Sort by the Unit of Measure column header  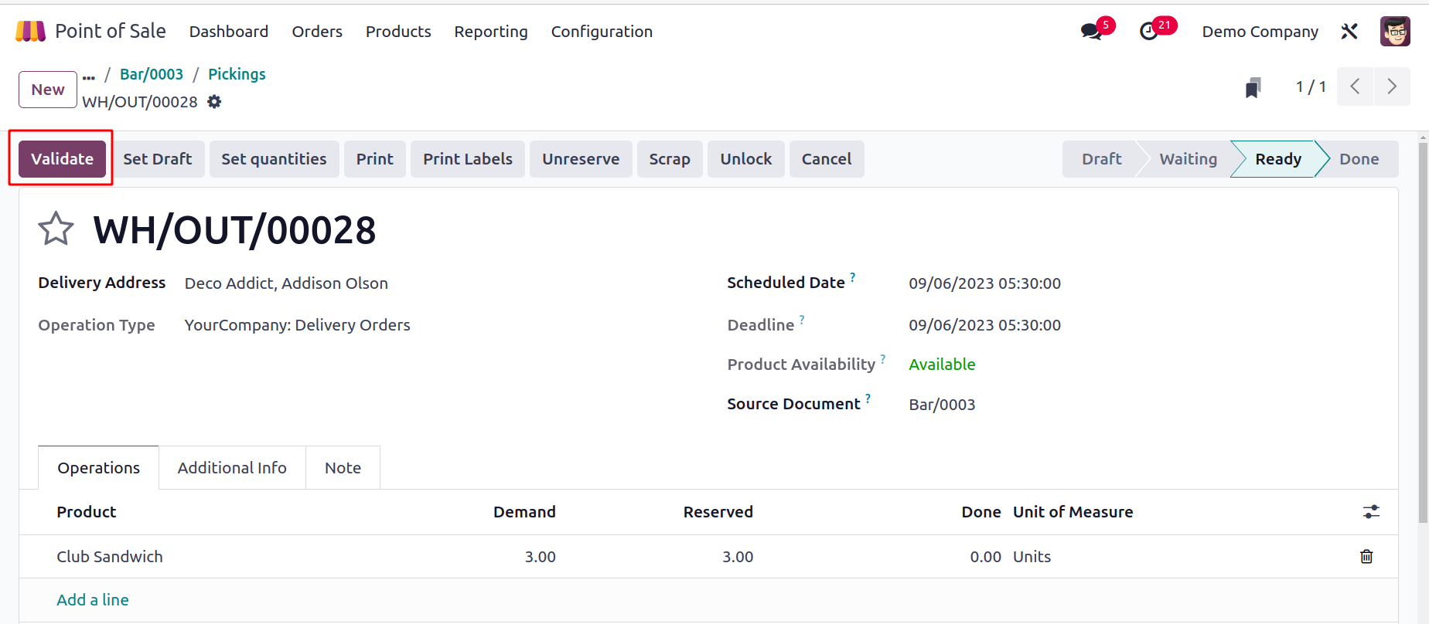tap(1073, 512)
